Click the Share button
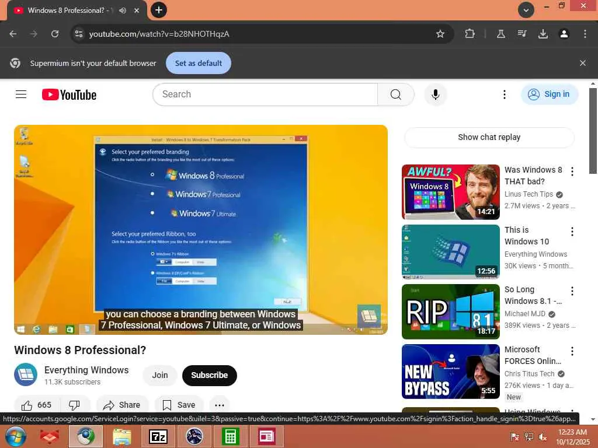This screenshot has height=448, width=598. tap(122, 405)
